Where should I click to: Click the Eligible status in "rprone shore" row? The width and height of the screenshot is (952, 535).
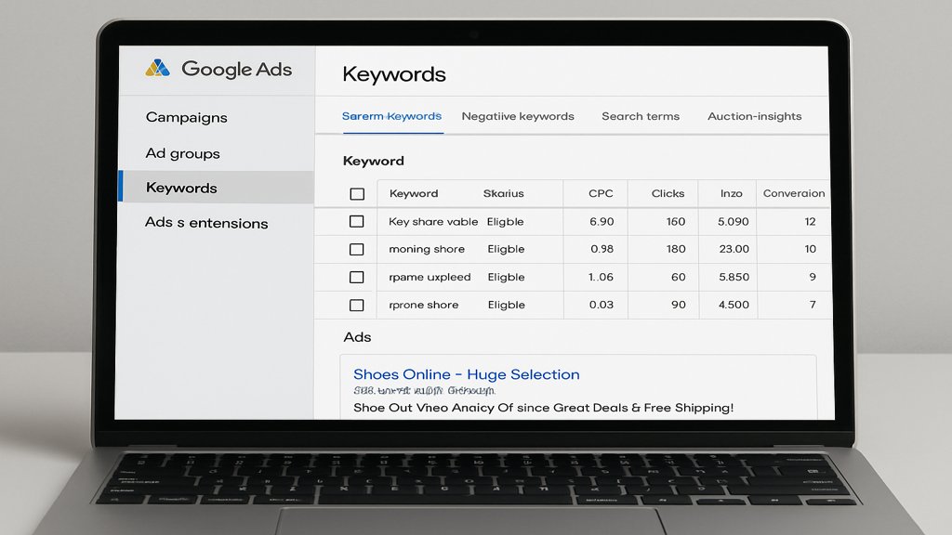click(506, 306)
